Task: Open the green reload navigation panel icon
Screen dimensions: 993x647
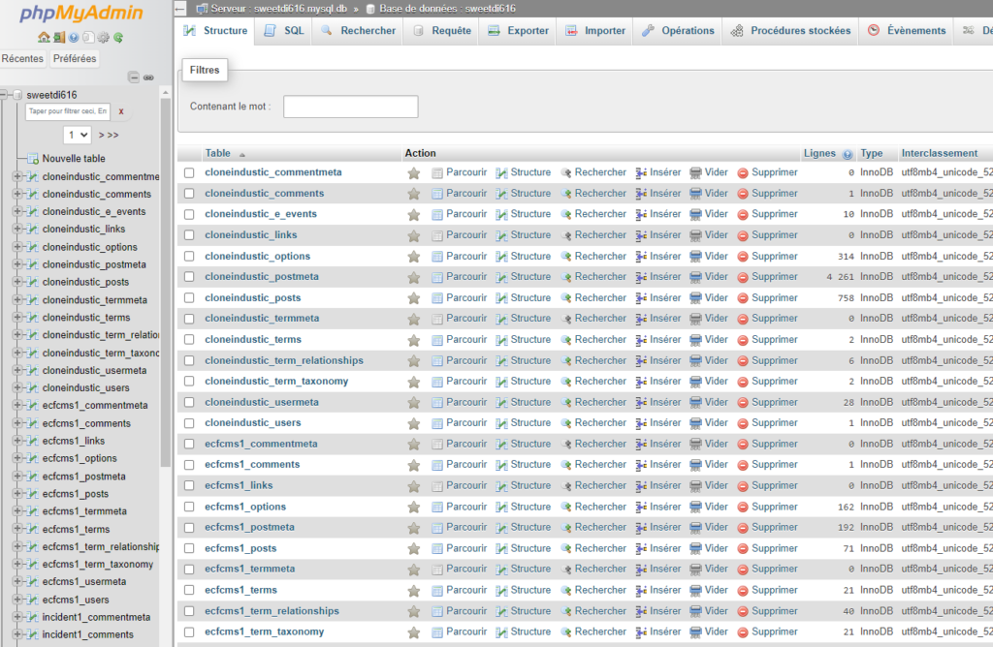Action: click(118, 38)
